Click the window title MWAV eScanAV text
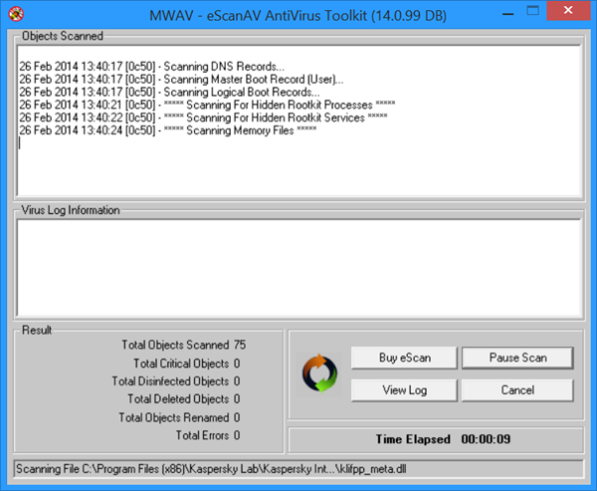Screen dimensions: 597x491 click(298, 16)
